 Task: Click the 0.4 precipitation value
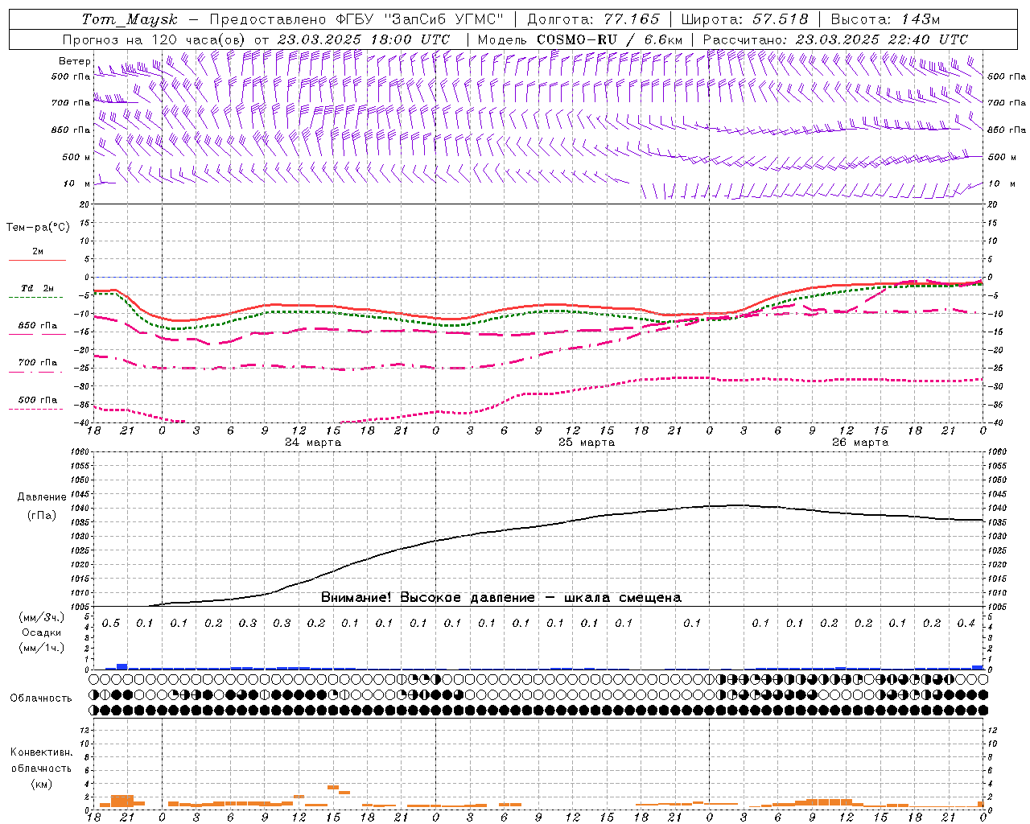[966, 623]
